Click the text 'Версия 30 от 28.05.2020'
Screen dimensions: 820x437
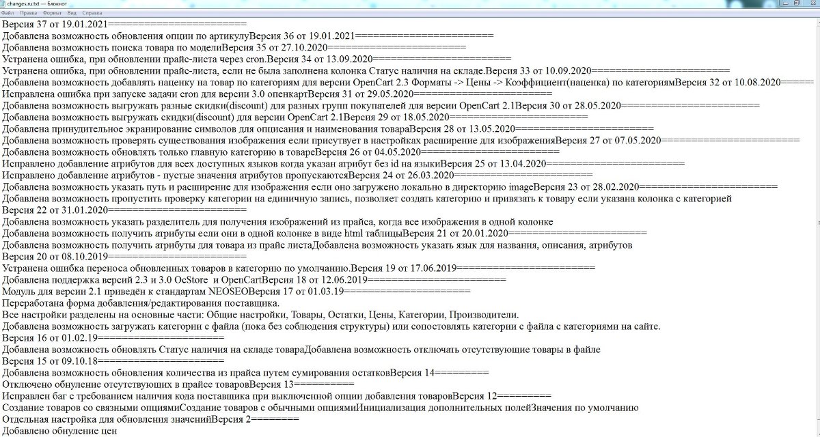[x=569, y=105]
